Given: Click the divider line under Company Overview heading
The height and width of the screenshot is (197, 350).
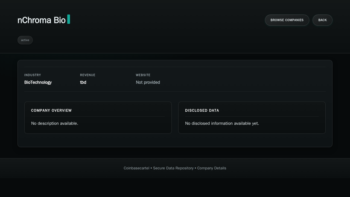Looking at the screenshot, I should click(x=98, y=116).
